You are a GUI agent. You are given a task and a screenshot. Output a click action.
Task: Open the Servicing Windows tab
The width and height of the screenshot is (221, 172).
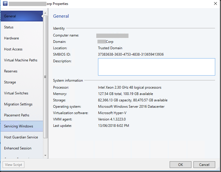[x=21, y=126]
